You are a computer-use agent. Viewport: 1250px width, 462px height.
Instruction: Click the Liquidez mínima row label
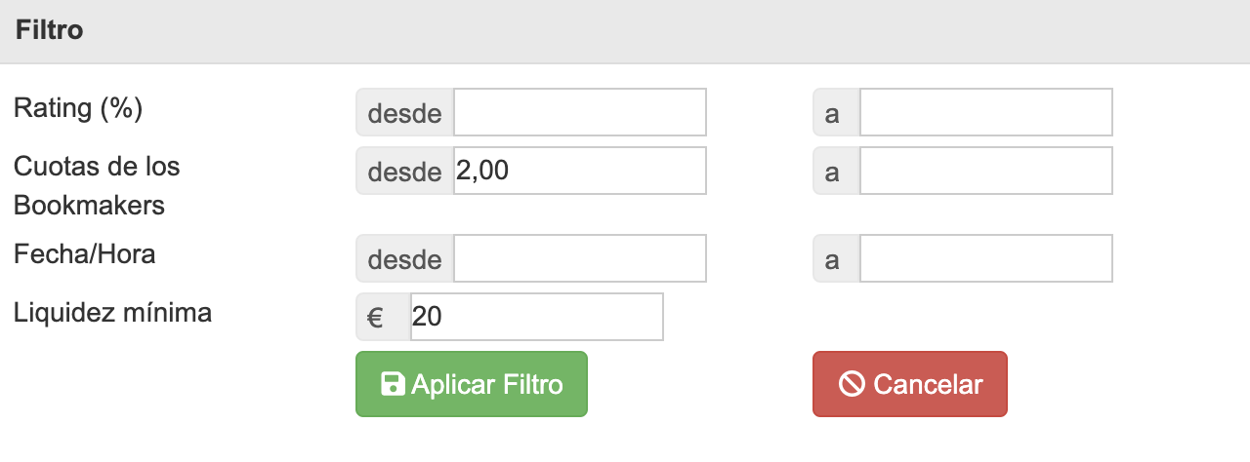click(113, 313)
